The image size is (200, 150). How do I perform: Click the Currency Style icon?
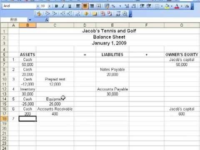point(107,6)
